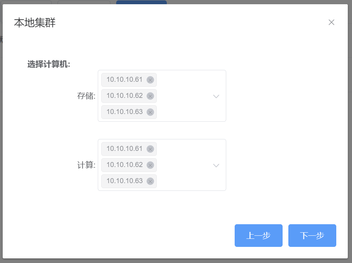
Task: Click 下一步 to continue
Action: pos(312,235)
